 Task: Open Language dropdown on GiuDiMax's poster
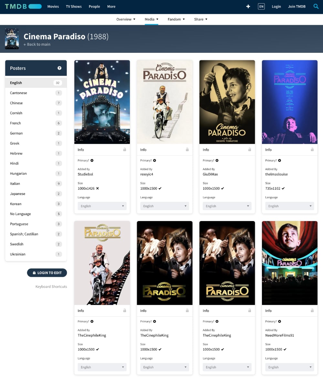(x=227, y=206)
